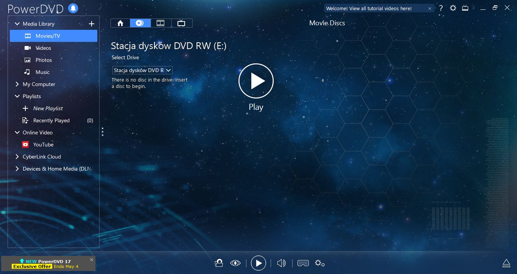This screenshot has height=274, width=517.
Task: Switch to the movie files film-strip tab
Action: click(160, 23)
